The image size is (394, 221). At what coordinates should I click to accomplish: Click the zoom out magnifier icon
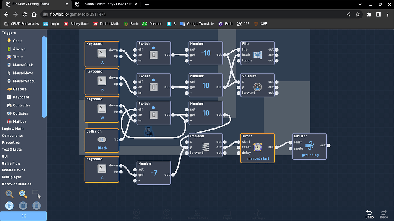pos(23,194)
